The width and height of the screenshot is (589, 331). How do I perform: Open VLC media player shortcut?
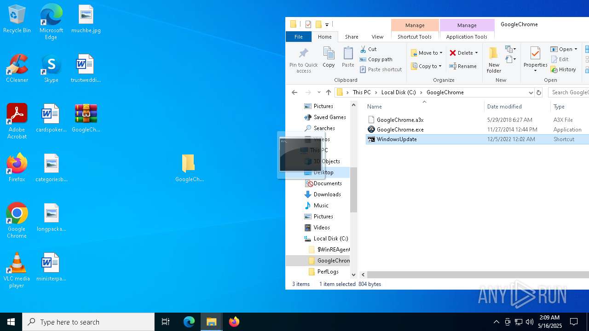pos(17,270)
